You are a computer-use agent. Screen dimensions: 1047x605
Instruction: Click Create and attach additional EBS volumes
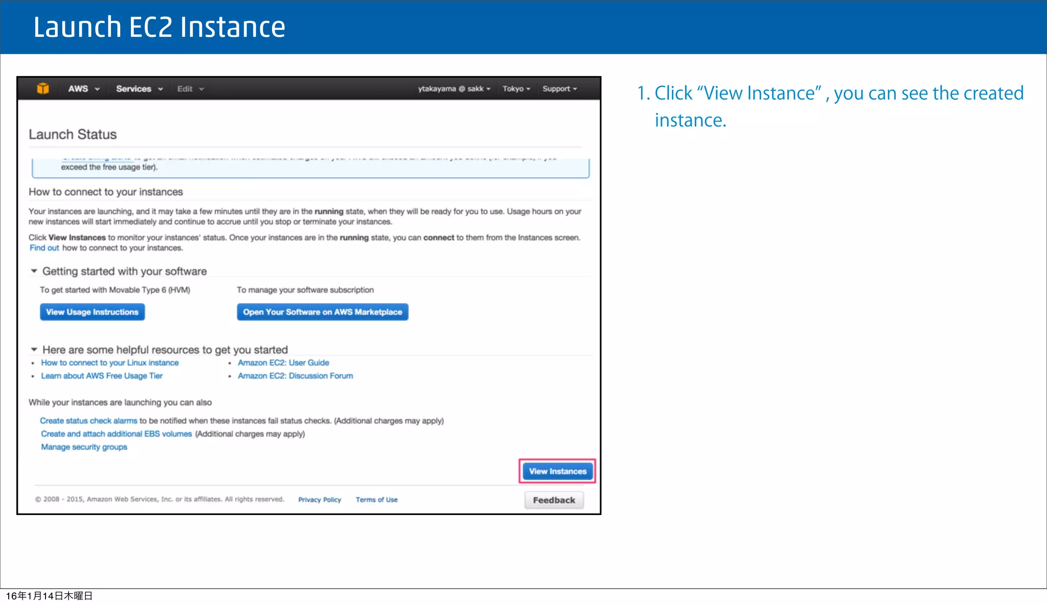pos(117,434)
